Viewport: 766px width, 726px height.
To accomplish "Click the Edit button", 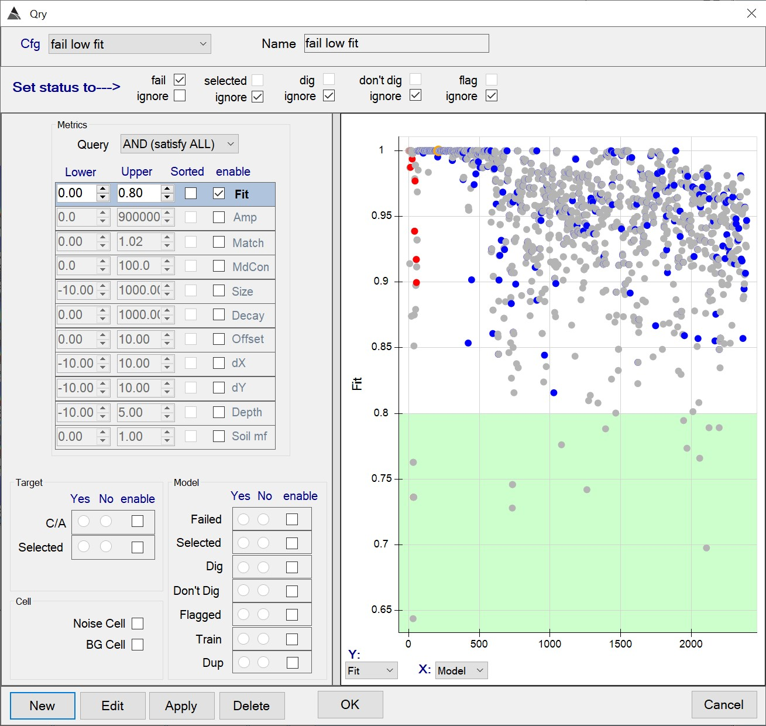I will pyautogui.click(x=112, y=706).
